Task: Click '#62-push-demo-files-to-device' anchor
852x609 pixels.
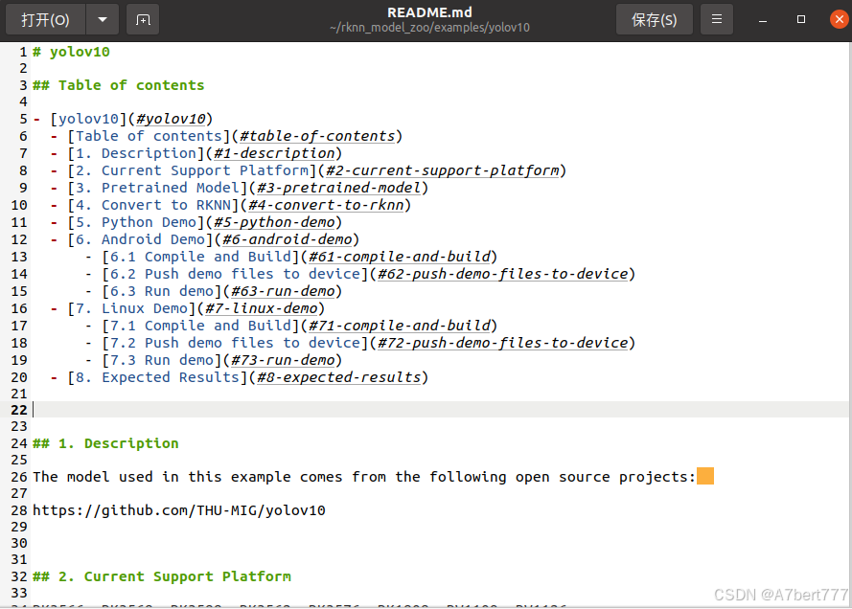Action: coord(502,274)
